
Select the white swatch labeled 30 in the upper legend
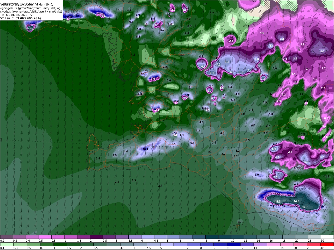tap(327, 237)
